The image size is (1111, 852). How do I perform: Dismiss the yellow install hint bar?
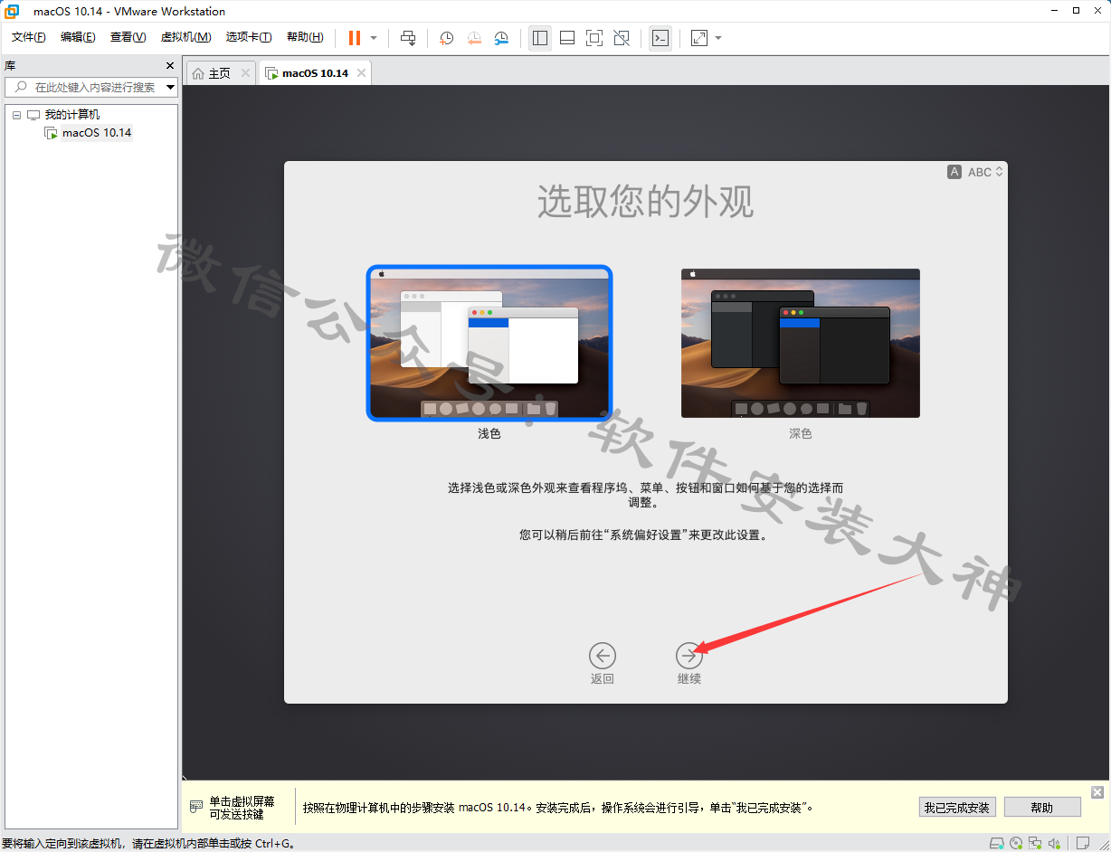pyautogui.click(x=1097, y=792)
